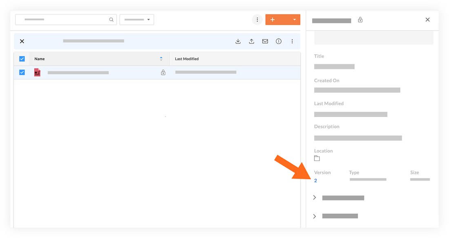Click the orange plus create button
The image size is (449, 238).
point(273,20)
